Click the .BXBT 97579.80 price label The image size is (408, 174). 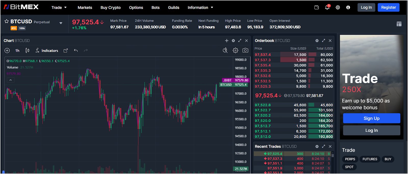tap(236, 80)
